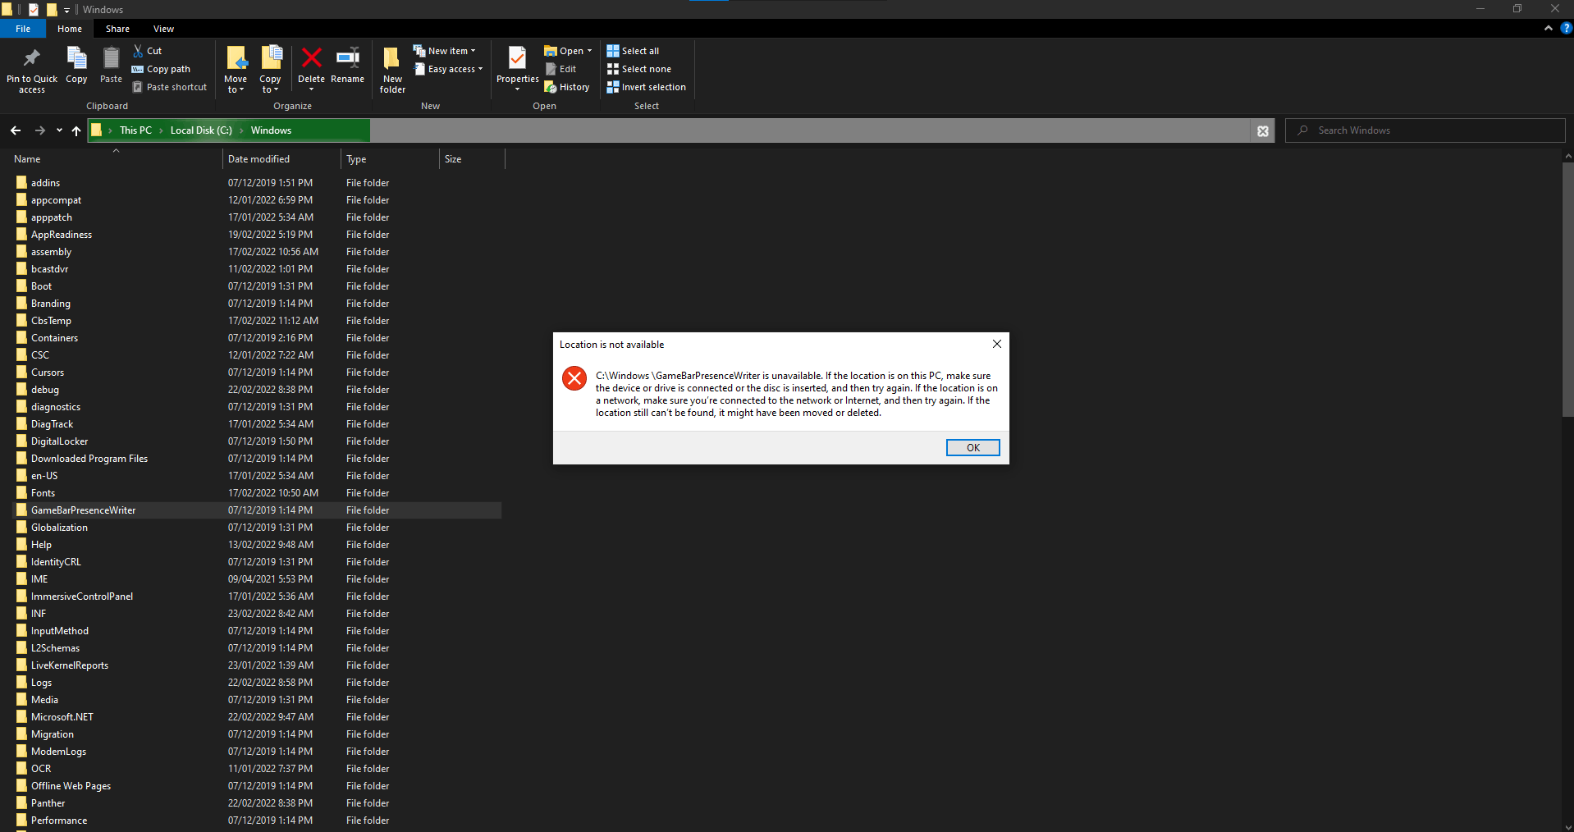1574x832 pixels.
Task: Select the Offline Web Pages folder
Action: coord(258,786)
